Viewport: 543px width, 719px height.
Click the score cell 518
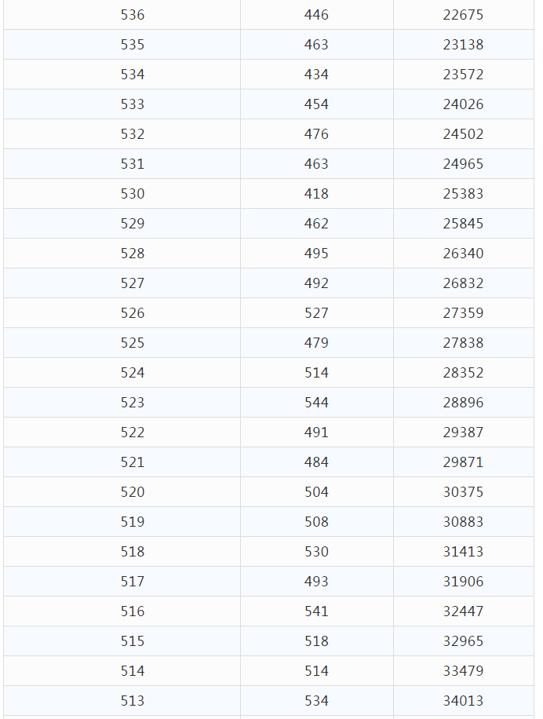[133, 552]
